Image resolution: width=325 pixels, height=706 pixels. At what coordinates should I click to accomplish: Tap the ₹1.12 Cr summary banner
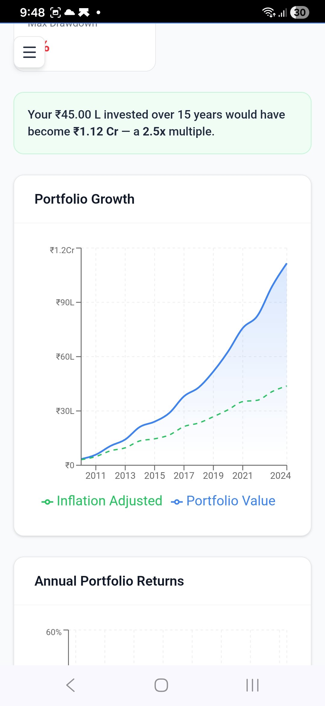click(162, 123)
